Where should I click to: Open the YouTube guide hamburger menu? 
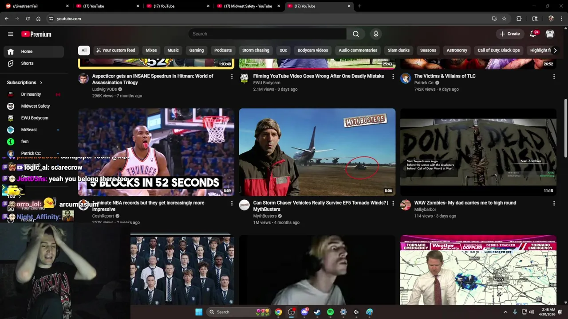11,34
